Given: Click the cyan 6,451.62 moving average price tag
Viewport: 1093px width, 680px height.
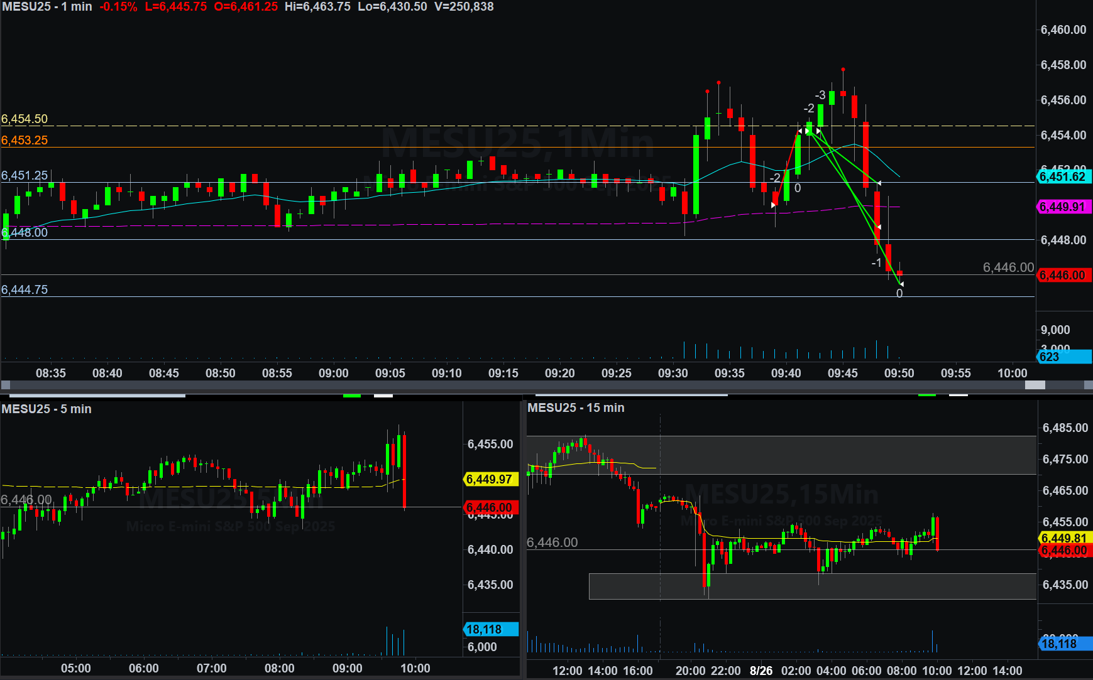Looking at the screenshot, I should coord(1063,176).
